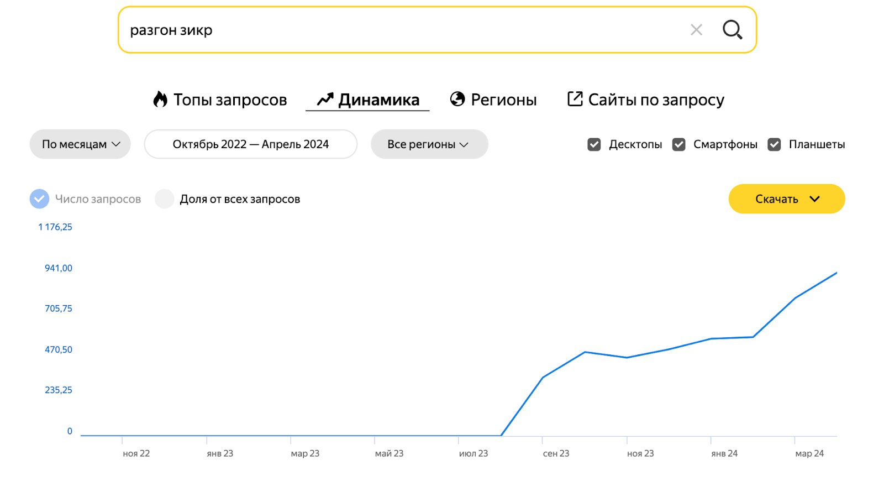Switch to the Топы запросов tab
884x481 pixels.
tap(230, 100)
